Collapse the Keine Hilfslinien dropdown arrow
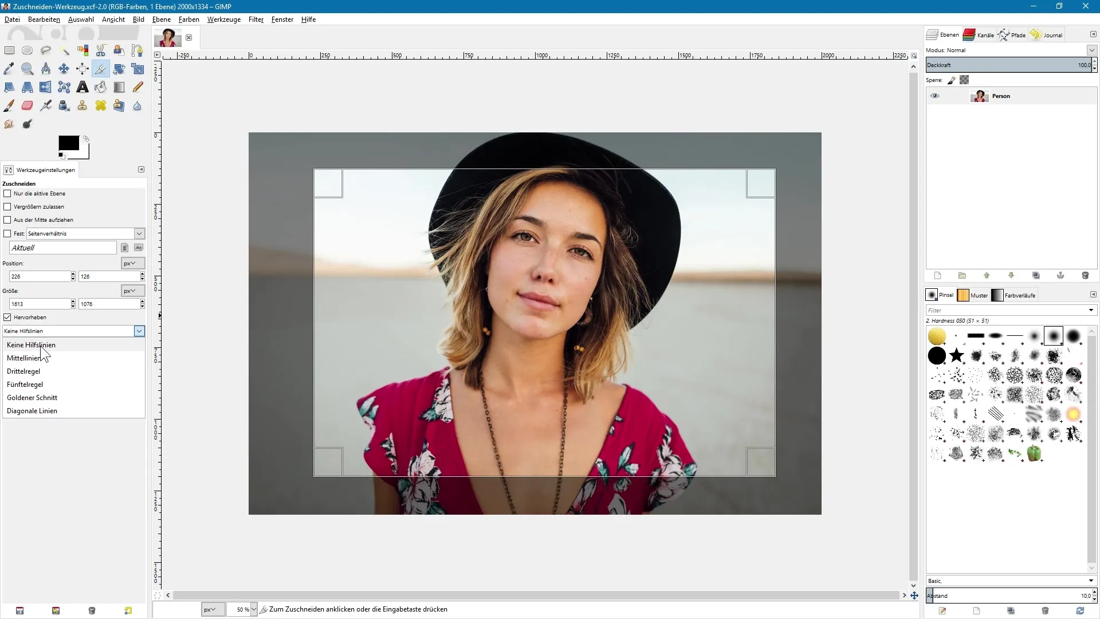 click(139, 331)
